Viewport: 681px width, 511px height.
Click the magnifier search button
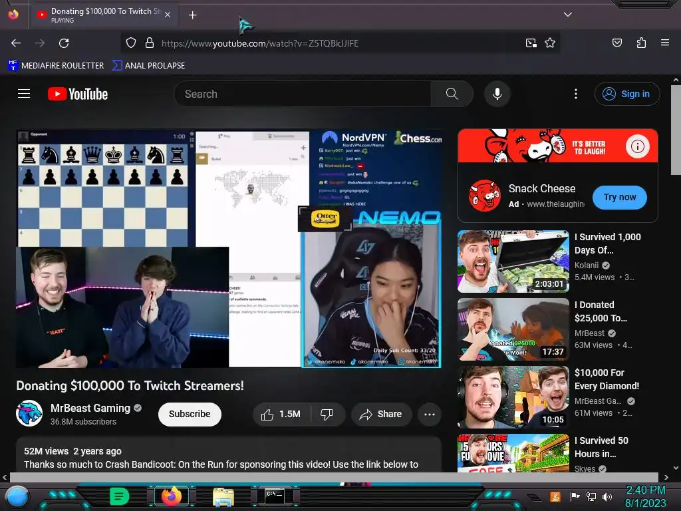(x=452, y=94)
